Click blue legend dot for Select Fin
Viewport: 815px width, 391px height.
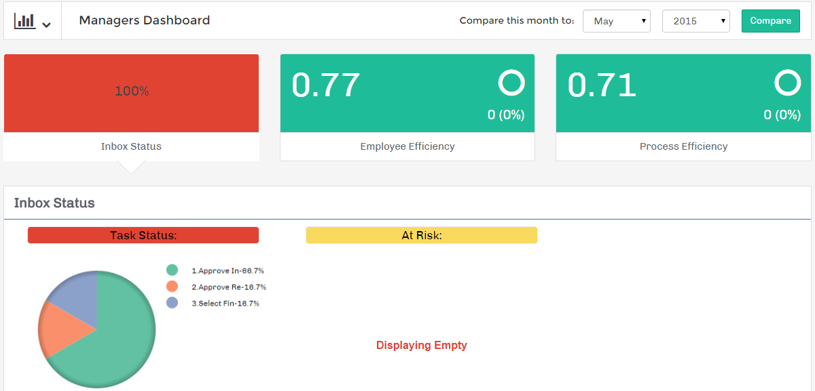coord(172,303)
